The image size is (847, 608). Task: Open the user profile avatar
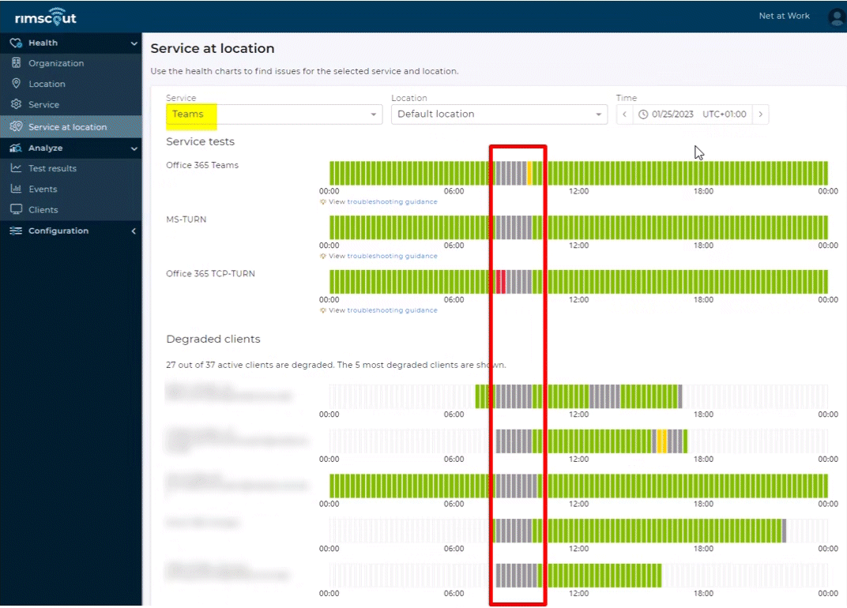[x=836, y=17]
